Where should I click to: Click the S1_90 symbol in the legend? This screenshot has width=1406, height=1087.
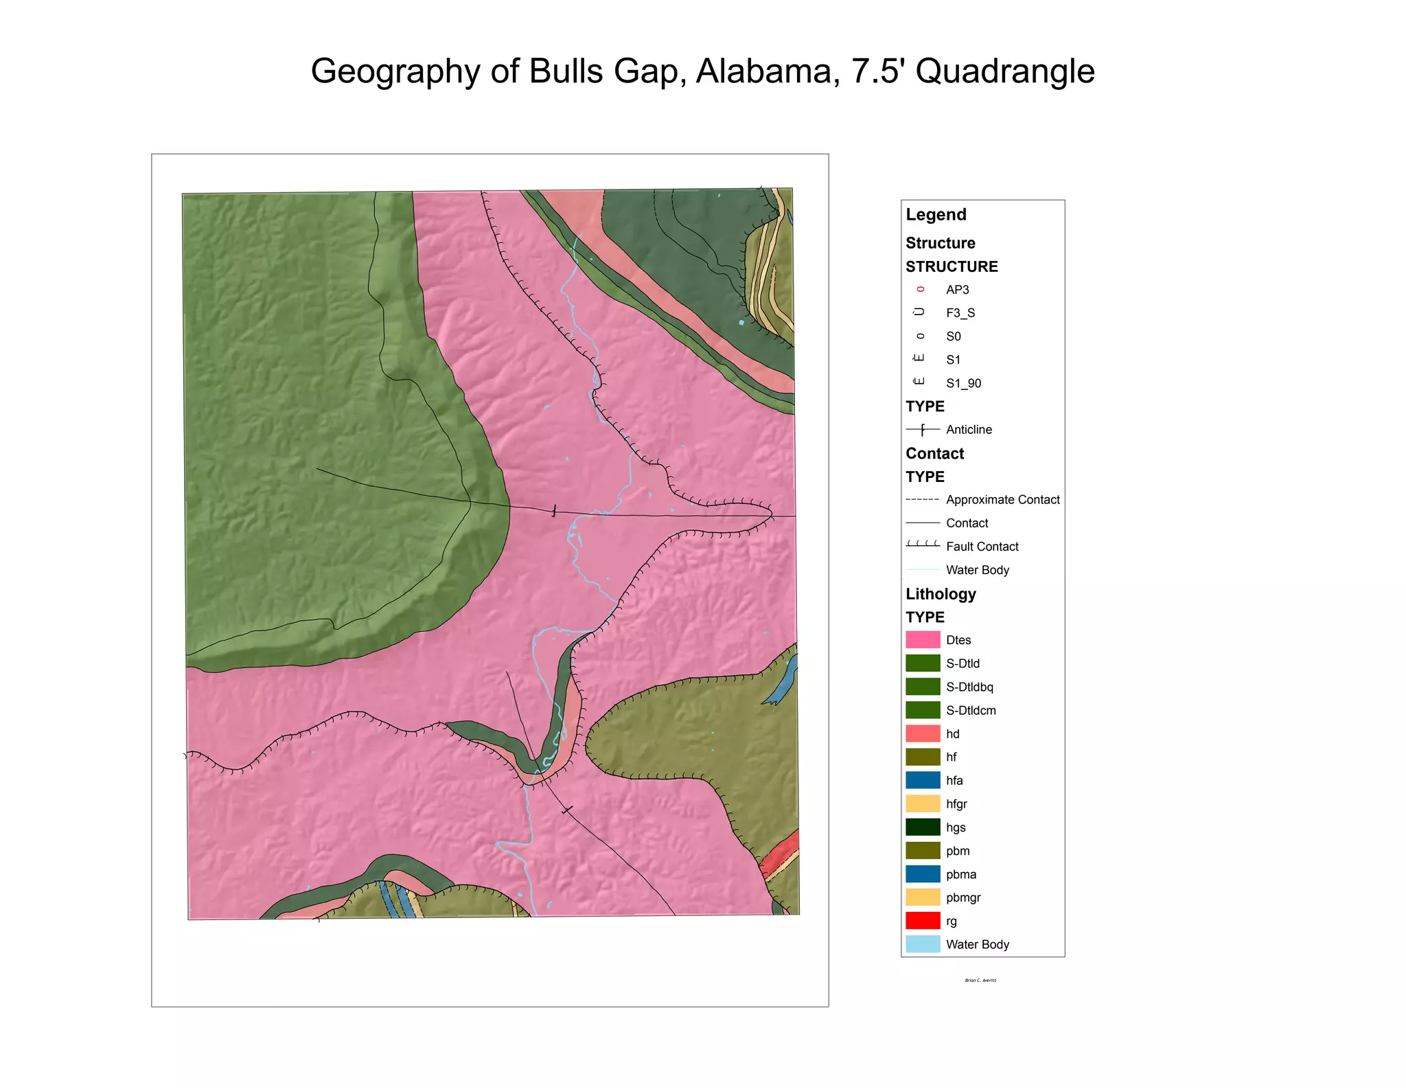tap(920, 382)
